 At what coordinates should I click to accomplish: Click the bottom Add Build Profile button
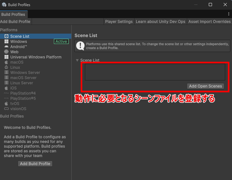coord(35,164)
